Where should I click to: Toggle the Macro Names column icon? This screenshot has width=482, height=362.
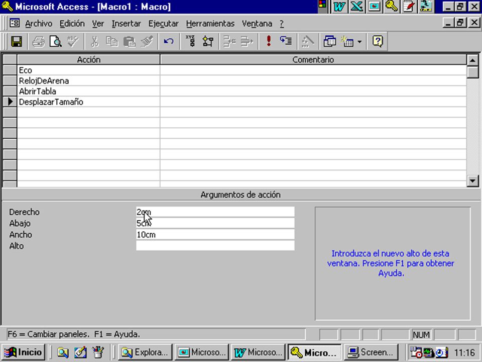191,41
